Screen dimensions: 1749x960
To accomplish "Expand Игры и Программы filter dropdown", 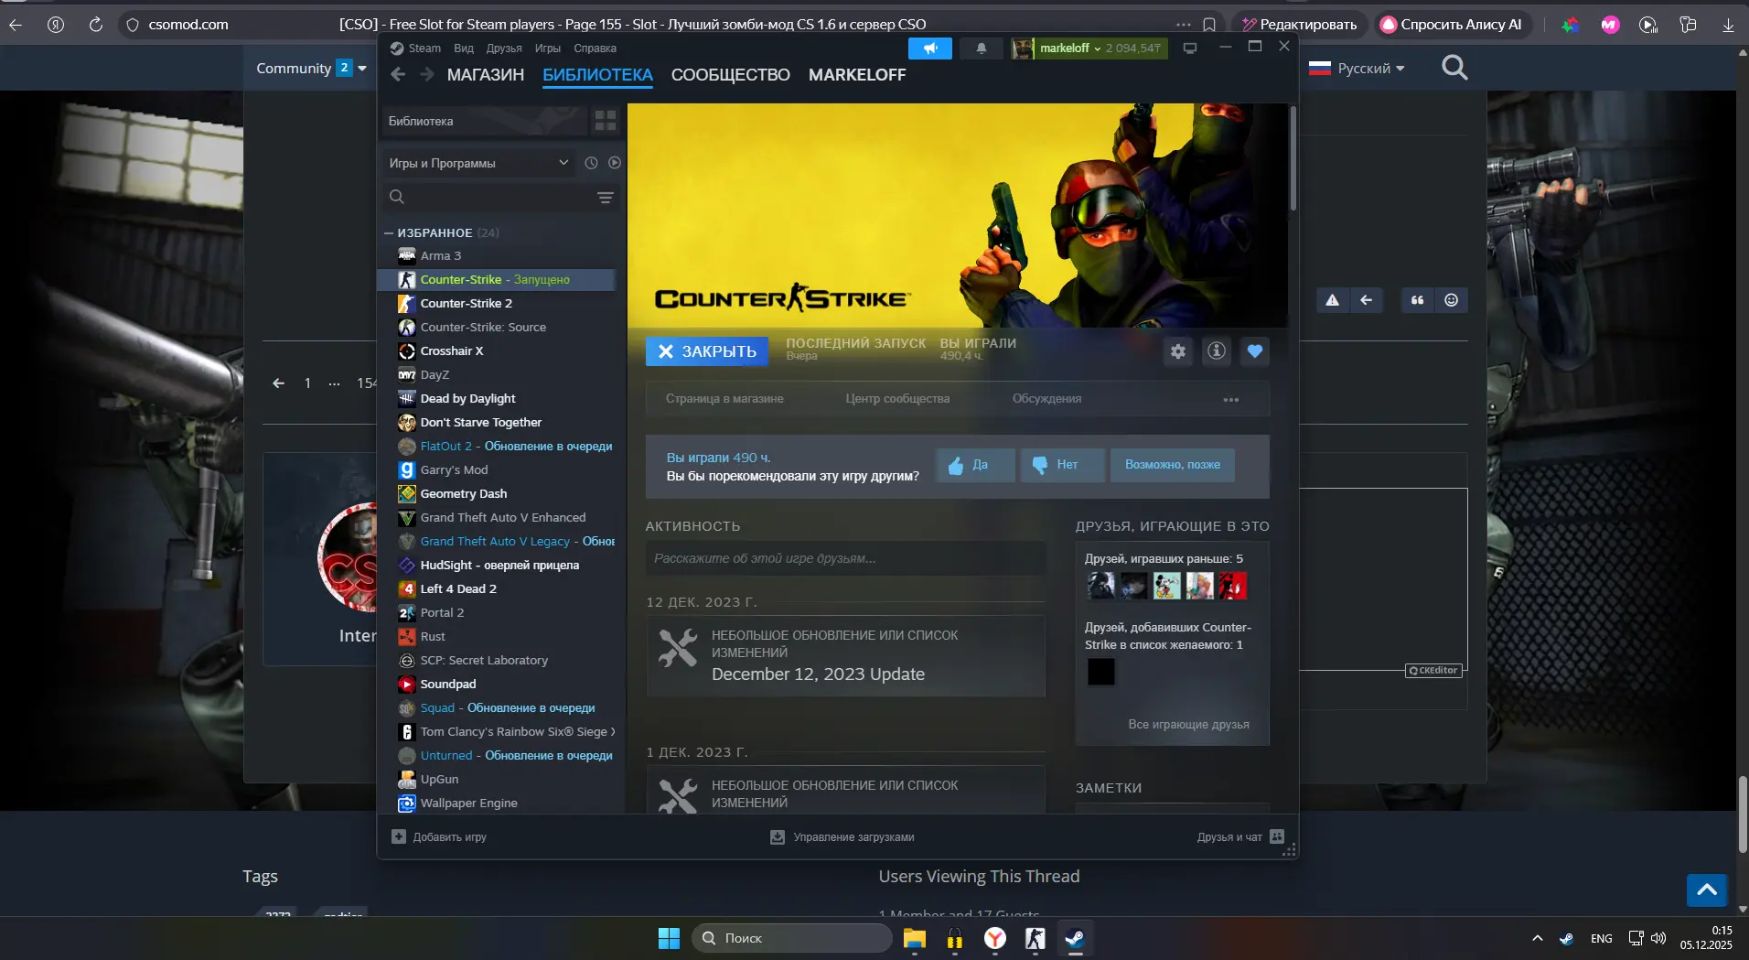I will pos(478,163).
